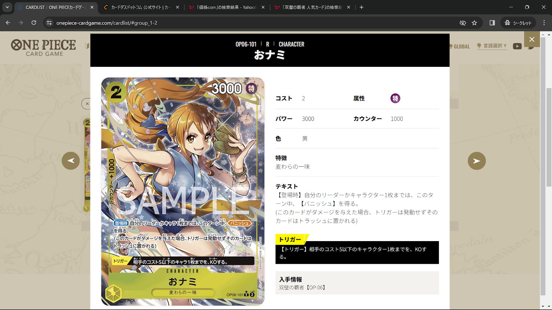This screenshot has width=552, height=310.
Task: Click the browser forward arrow
Action: coord(21,23)
